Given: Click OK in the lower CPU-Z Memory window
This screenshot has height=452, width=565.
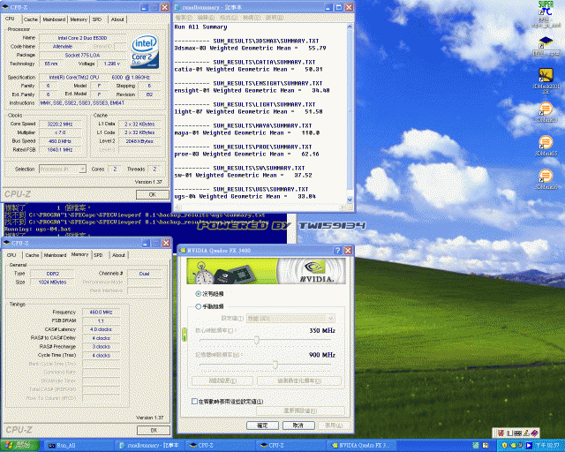Looking at the screenshot, I should pyautogui.click(x=154, y=431).
